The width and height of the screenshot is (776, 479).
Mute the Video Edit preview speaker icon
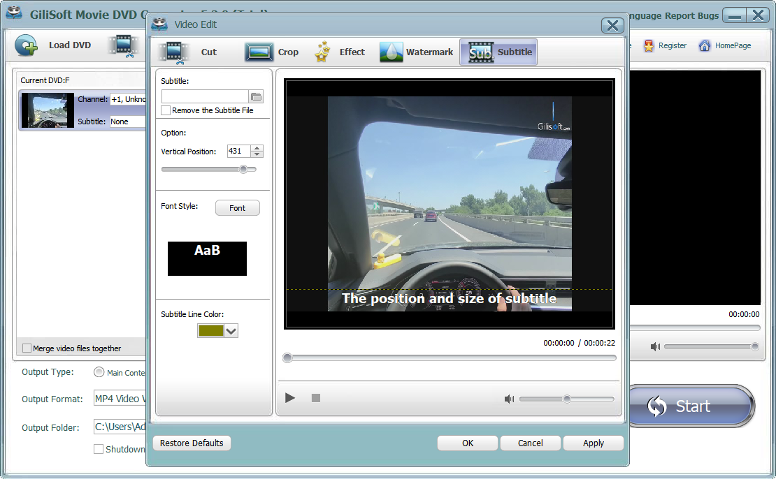pos(509,399)
